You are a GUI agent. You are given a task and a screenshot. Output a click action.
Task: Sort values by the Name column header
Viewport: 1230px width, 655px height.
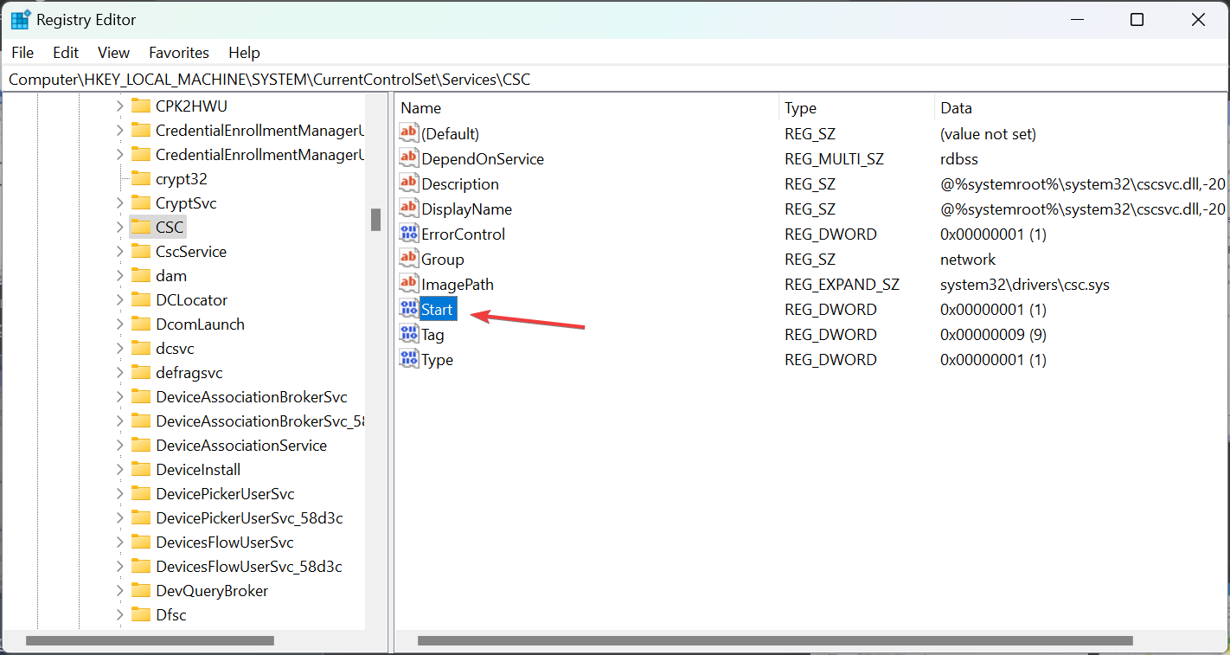point(587,108)
